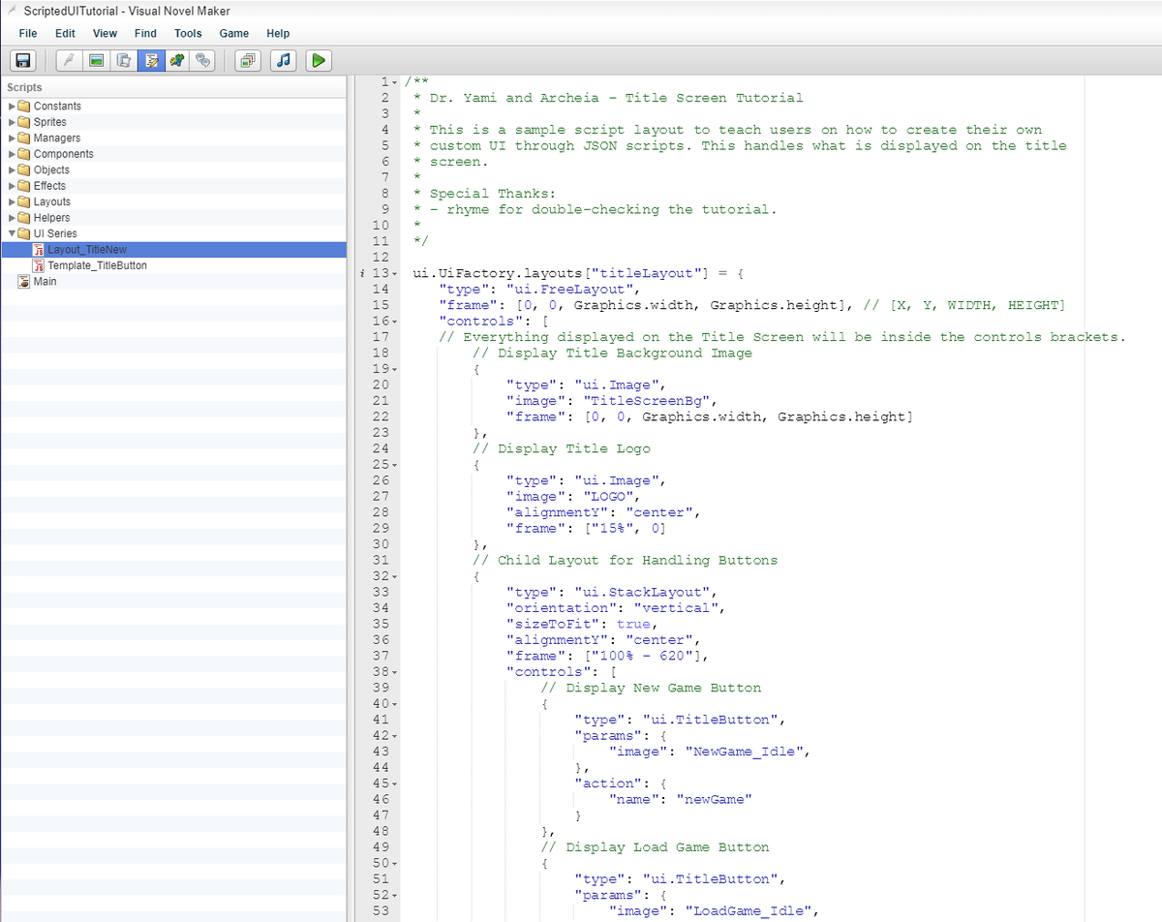Select the Managers folder label

(57, 138)
